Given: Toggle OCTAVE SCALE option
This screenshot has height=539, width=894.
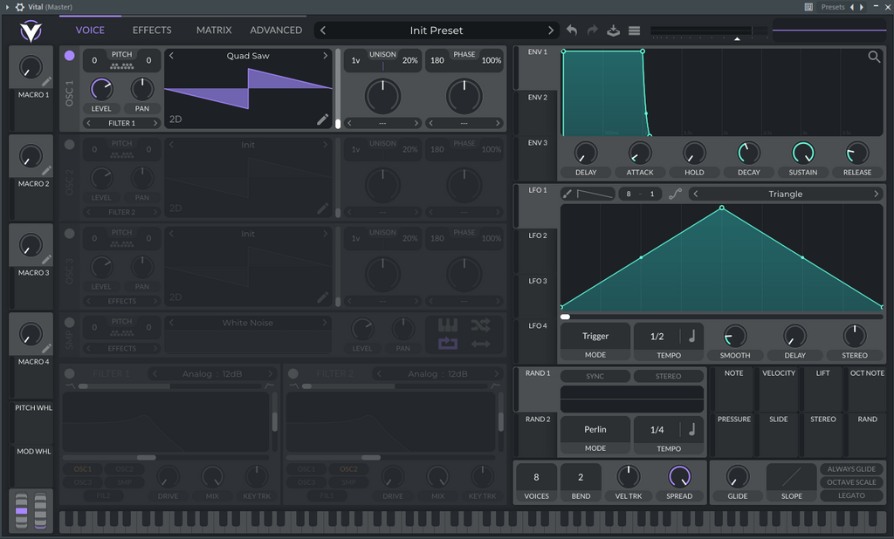Looking at the screenshot, I should coord(851,482).
